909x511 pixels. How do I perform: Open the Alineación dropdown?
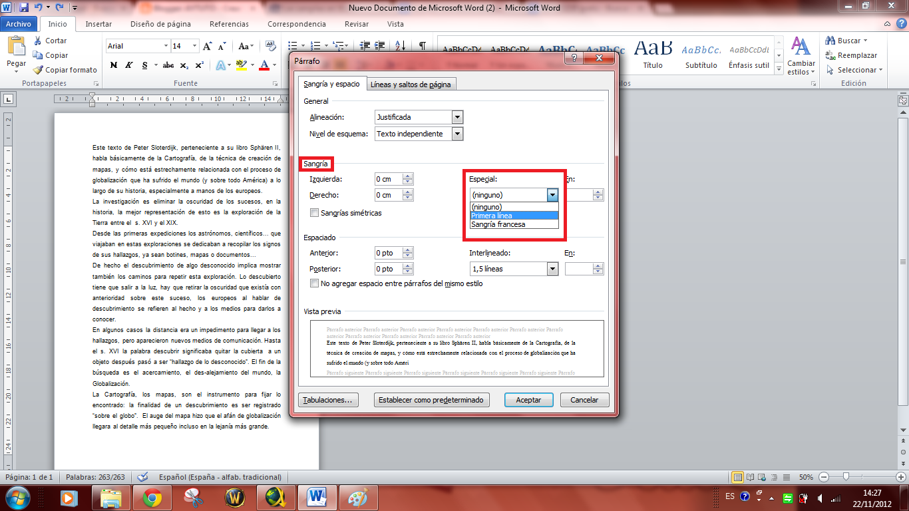click(x=456, y=117)
